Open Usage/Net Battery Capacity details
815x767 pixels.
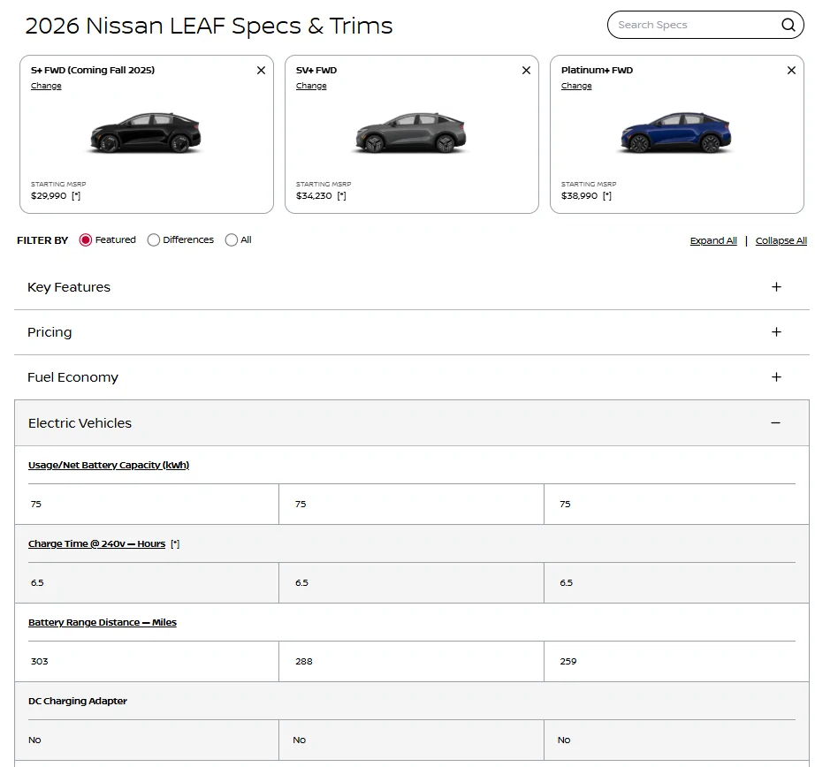(x=109, y=465)
